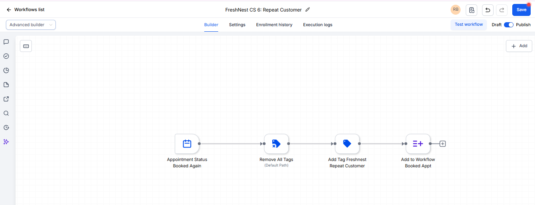
Task: Select the Add to Workflow node
Action: (418, 144)
